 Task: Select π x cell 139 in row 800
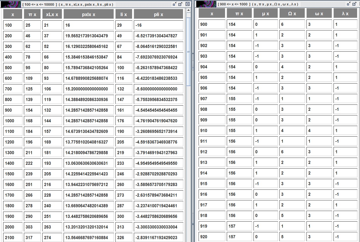(x=32, y=100)
